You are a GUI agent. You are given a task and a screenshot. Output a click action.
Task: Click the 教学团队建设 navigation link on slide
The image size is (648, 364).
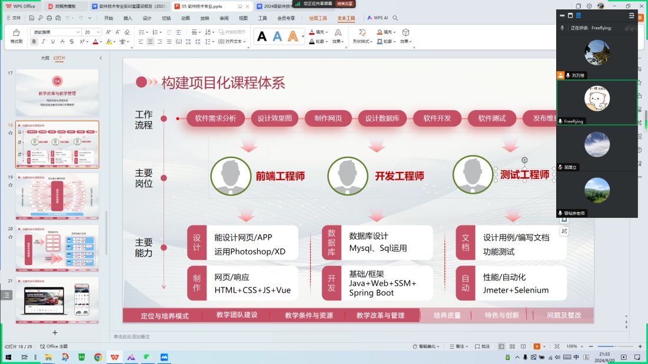click(x=237, y=315)
